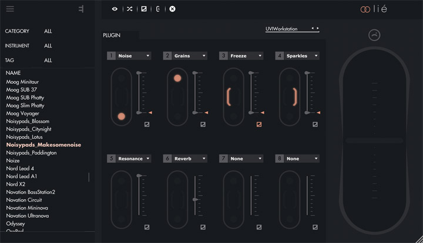Open the hamburger menu in the browser panel
Screen dimensions: 423x243
click(x=10, y=9)
